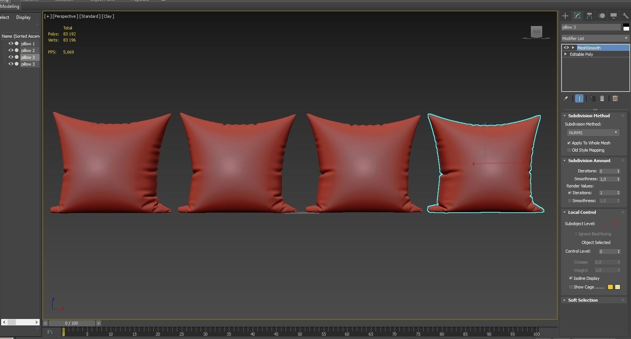
Task: Hide pillow 2 using its eye icon
Action: pos(11,50)
